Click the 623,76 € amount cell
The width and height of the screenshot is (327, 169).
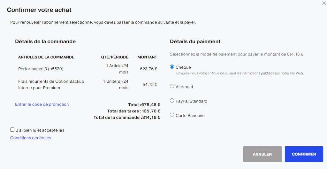point(148,69)
